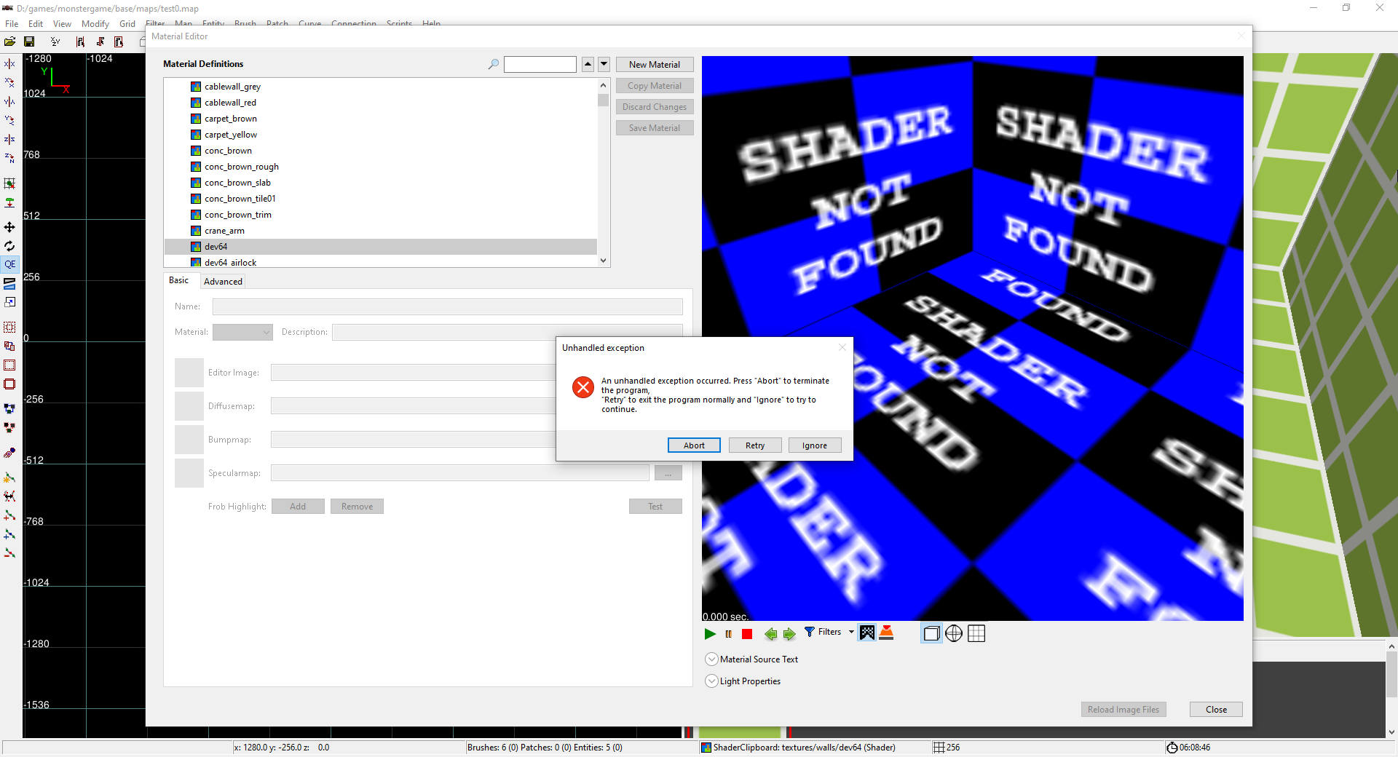Toggle the checkered lighting mode button
The image size is (1398, 757).
pyautogui.click(x=866, y=633)
